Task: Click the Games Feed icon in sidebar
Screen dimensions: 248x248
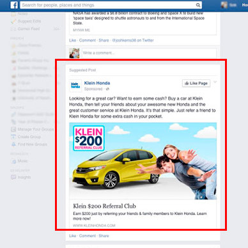Action: [x=13, y=29]
